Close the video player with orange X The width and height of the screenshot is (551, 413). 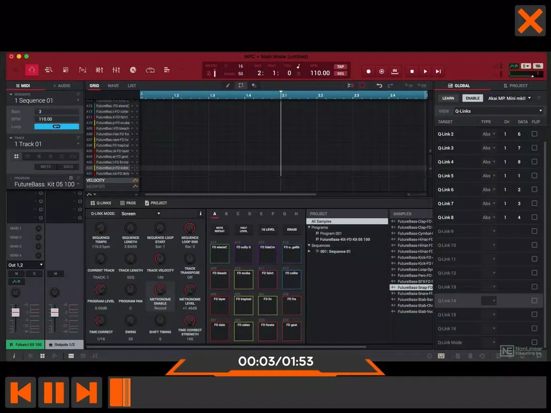530,21
